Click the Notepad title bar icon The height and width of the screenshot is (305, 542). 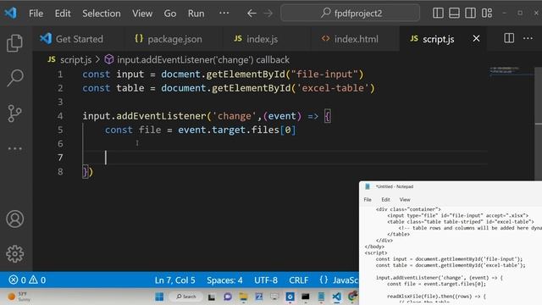point(368,186)
